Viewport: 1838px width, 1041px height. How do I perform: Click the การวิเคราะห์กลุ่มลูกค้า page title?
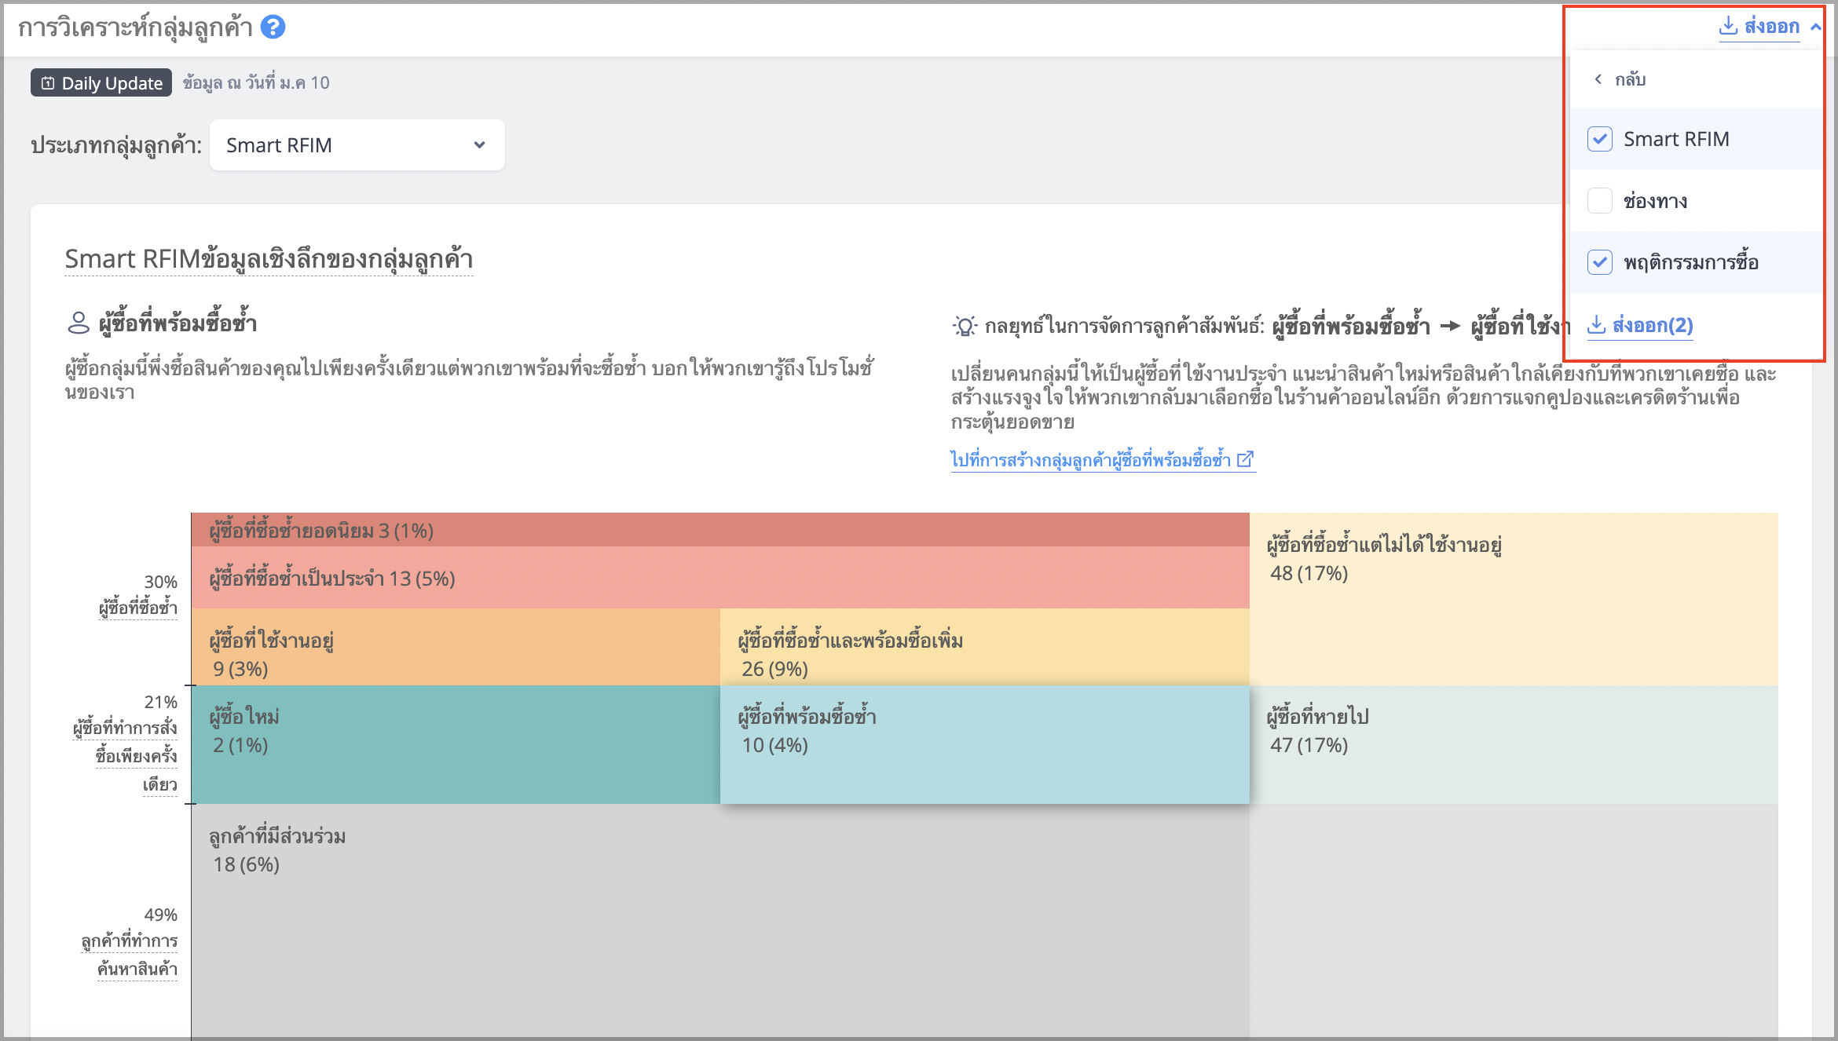(135, 27)
